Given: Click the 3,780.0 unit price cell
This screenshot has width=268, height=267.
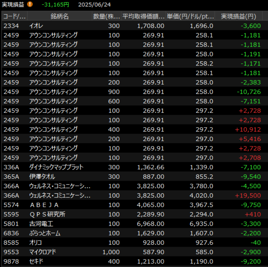Looking at the screenshot, I should coord(201,186).
